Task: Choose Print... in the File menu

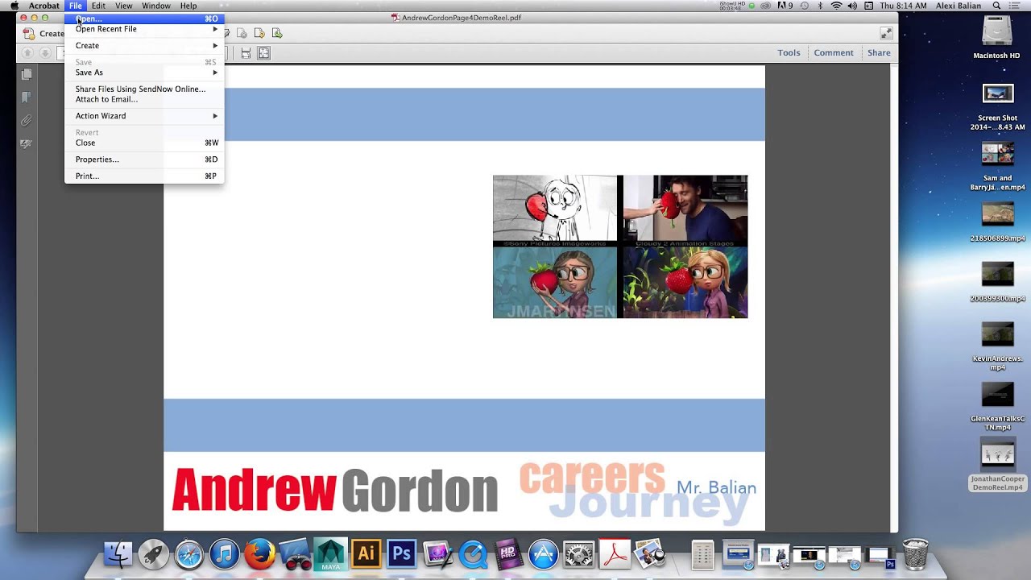Action: pyautogui.click(x=144, y=176)
